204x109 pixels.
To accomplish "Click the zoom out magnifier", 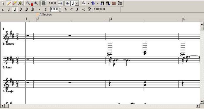I will [28, 3].
